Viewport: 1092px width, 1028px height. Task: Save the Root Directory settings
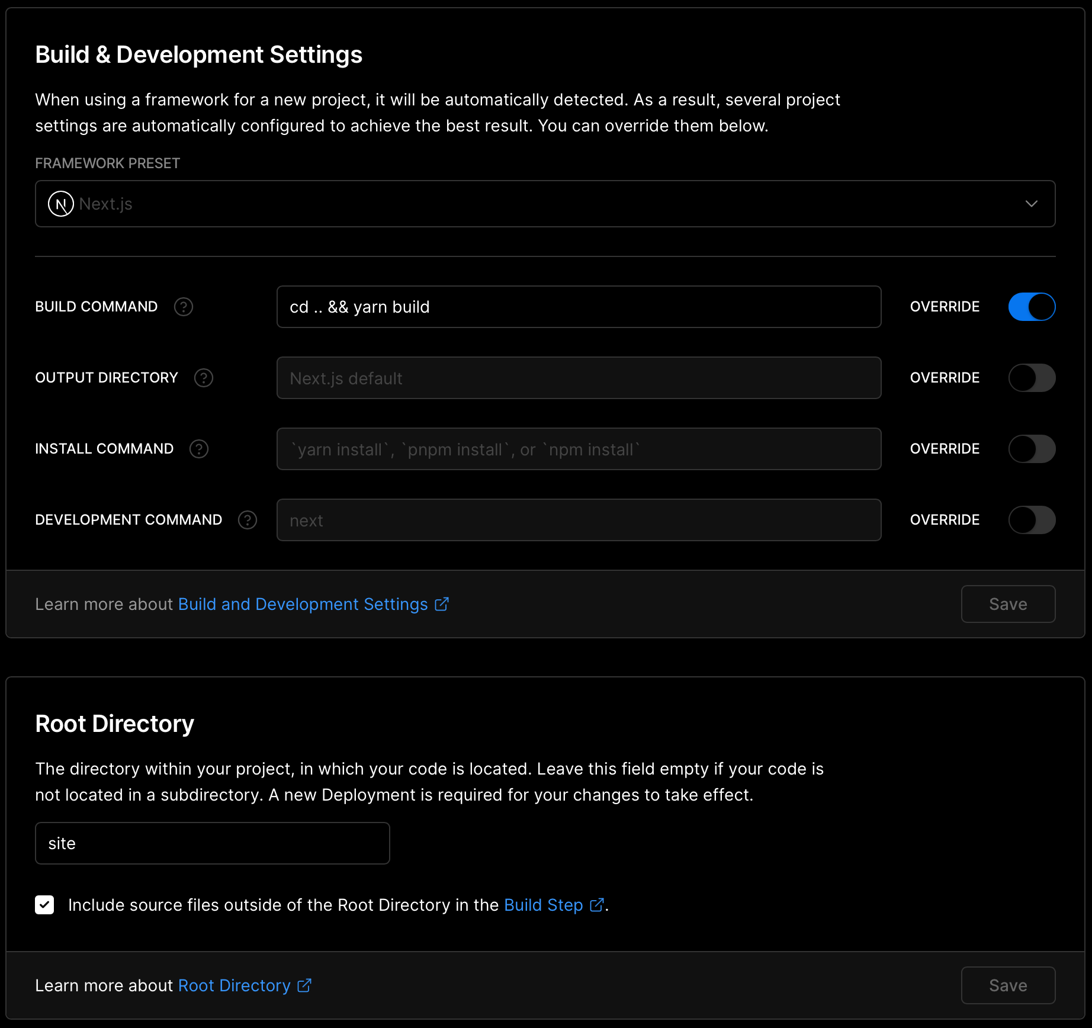pyautogui.click(x=1008, y=985)
